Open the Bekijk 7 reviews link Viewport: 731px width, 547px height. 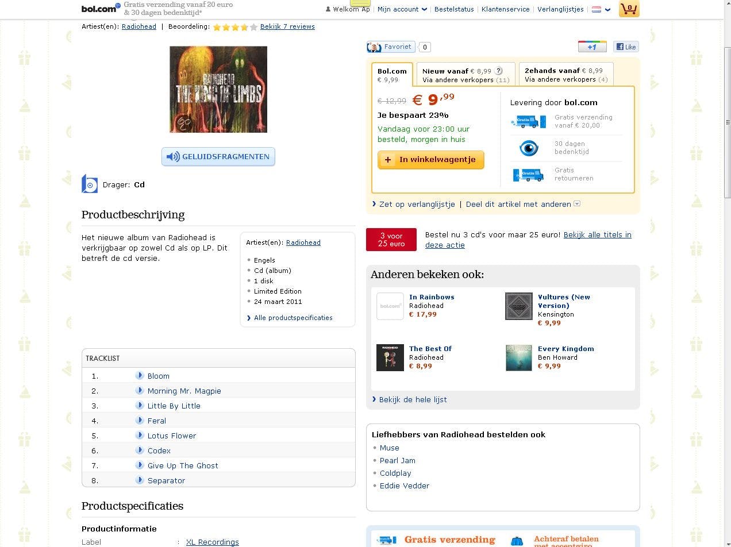287,26
